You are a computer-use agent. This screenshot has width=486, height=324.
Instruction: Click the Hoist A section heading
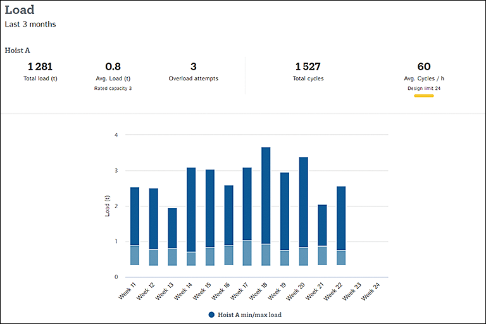click(19, 49)
